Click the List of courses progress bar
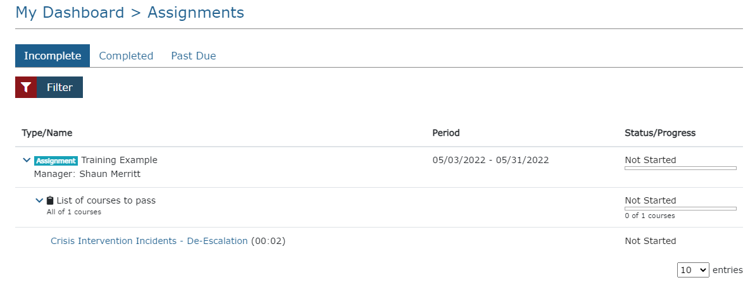The width and height of the screenshot is (755, 299). click(680, 208)
